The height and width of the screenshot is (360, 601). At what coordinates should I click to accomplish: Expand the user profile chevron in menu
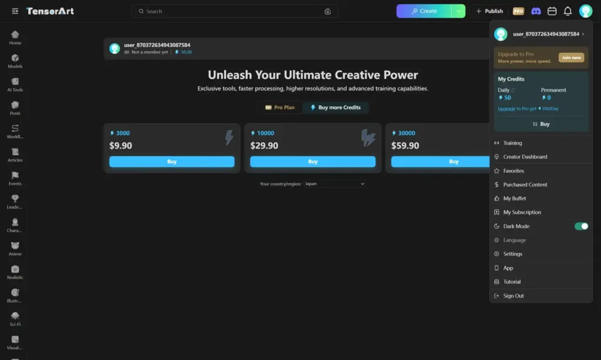coord(583,34)
